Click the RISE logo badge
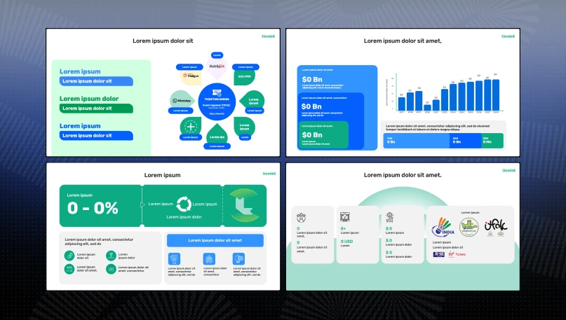566x320 pixels. [x=438, y=254]
